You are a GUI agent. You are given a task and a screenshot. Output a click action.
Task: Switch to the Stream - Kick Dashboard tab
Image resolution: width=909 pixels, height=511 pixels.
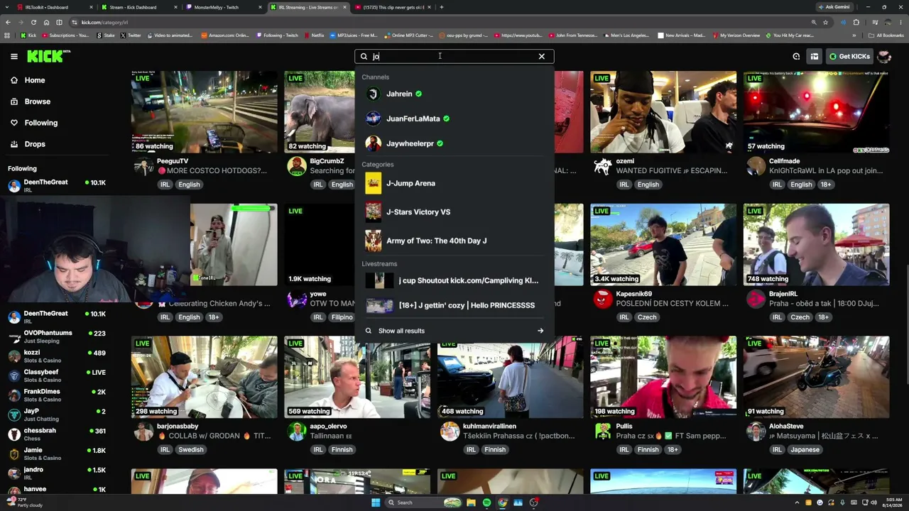tap(139, 7)
